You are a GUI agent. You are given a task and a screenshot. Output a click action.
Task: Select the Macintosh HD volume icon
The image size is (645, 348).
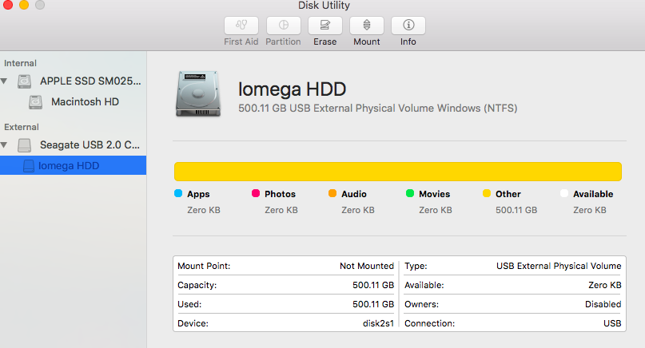tap(35, 102)
